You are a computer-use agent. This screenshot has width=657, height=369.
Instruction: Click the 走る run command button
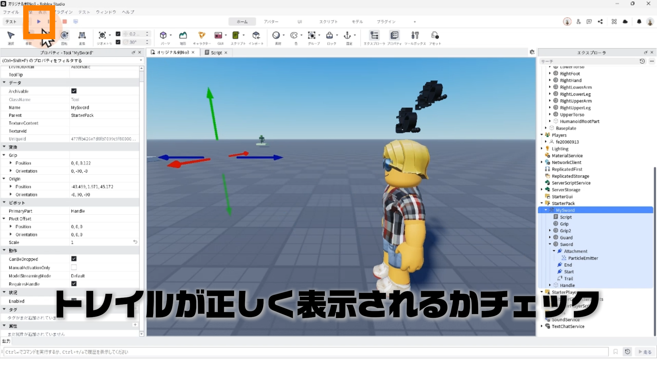(645, 352)
